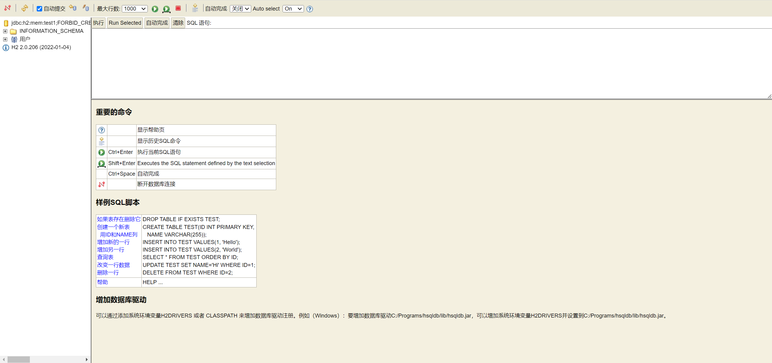
Task: Open the Auto select On dropdown
Action: tap(293, 9)
